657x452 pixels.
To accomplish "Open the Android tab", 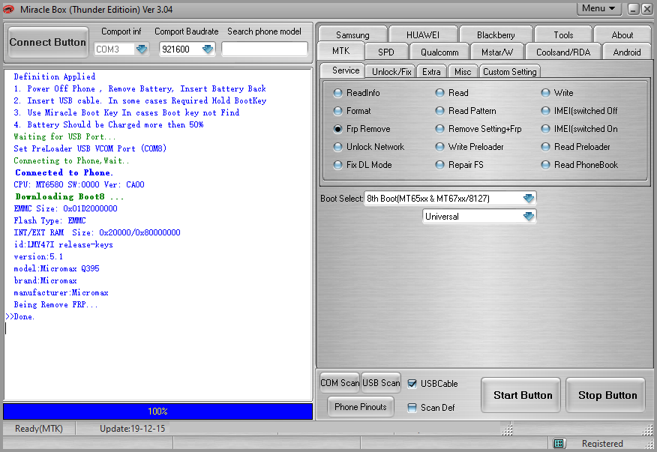I will (x=627, y=52).
